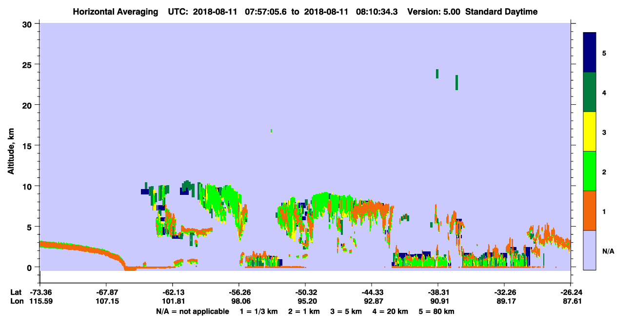Click the latitude value -26.24
The image size is (634, 325).
click(571, 292)
